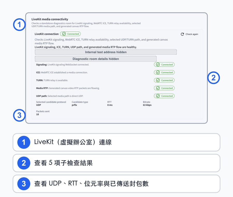
Task: Click Connected badge beside LiveKit connection
Action: [x=70, y=34]
